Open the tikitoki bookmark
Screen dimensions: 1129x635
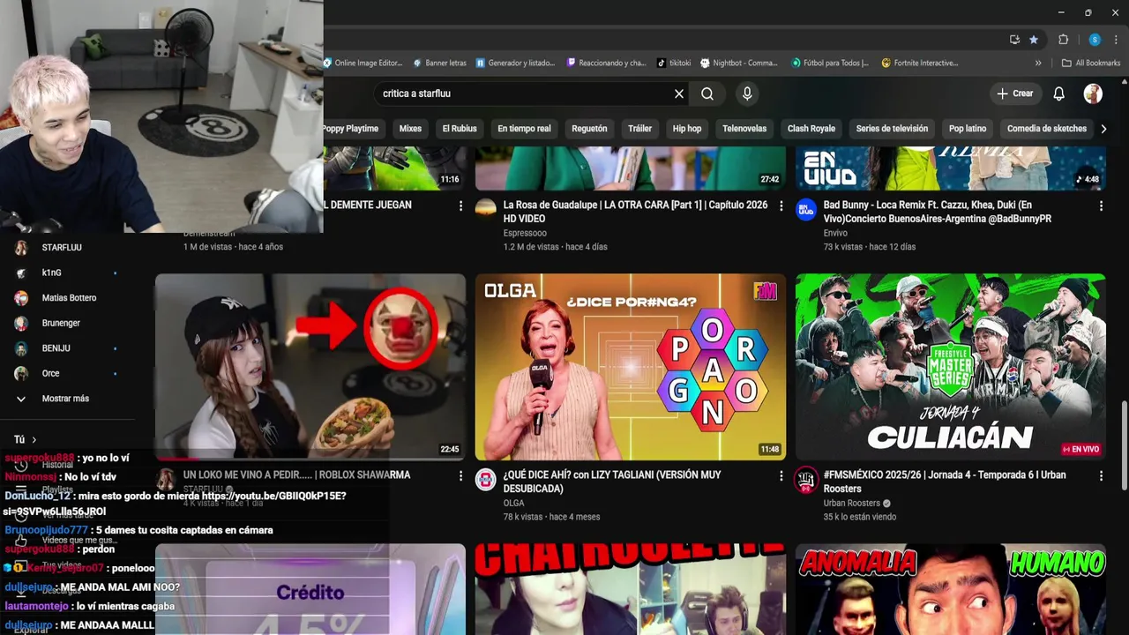pos(675,63)
